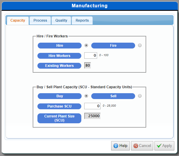
Task: Switch to the Process tab
Action: click(x=40, y=20)
